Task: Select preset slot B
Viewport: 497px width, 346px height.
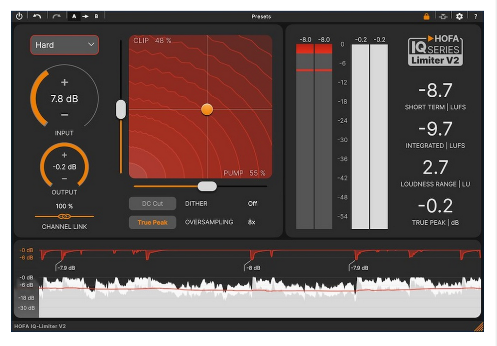Action: click(96, 16)
